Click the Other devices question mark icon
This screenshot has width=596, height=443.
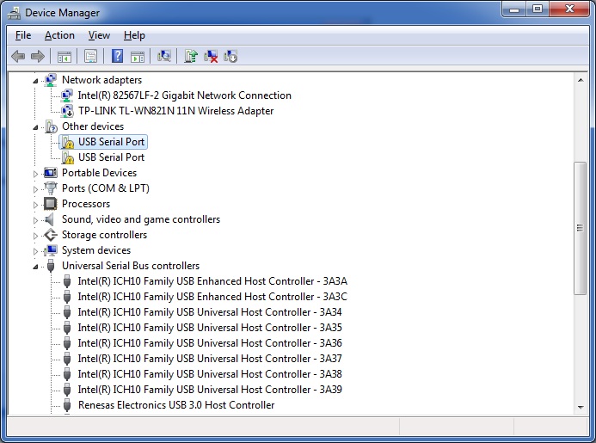click(x=51, y=126)
